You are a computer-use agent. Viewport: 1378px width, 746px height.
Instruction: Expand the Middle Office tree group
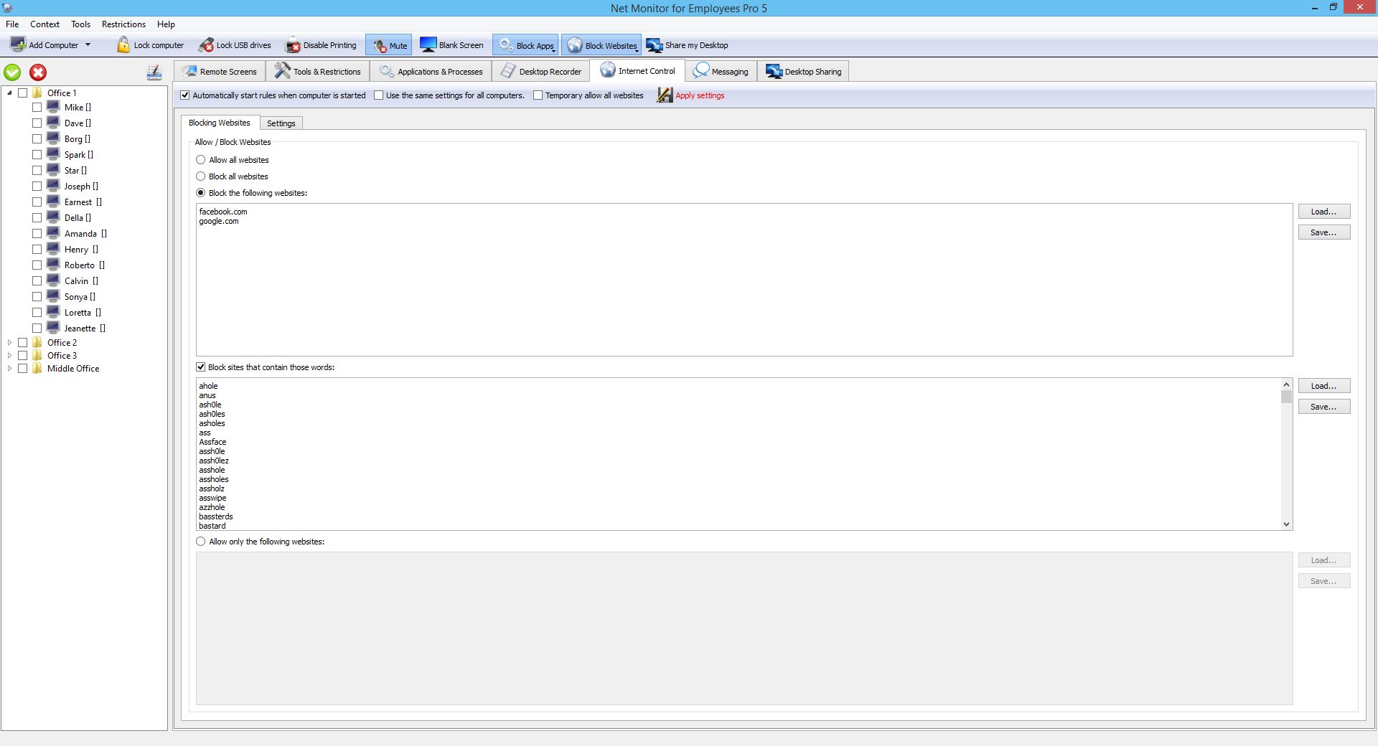click(9, 368)
